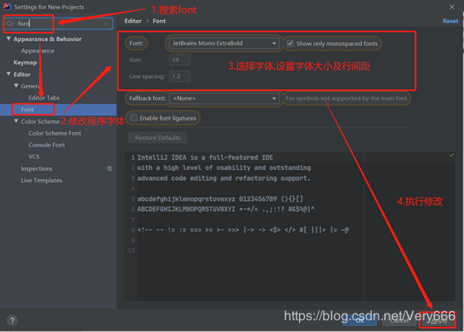464x332 pixels.
Task: Click the settings search field containing font
Action: click(59, 23)
